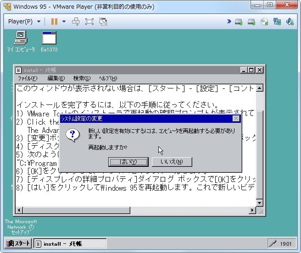The height and width of the screenshot is (253, 301).
Task: Click the horizontal scrollbar thumb in Notepad
Action: [76, 210]
